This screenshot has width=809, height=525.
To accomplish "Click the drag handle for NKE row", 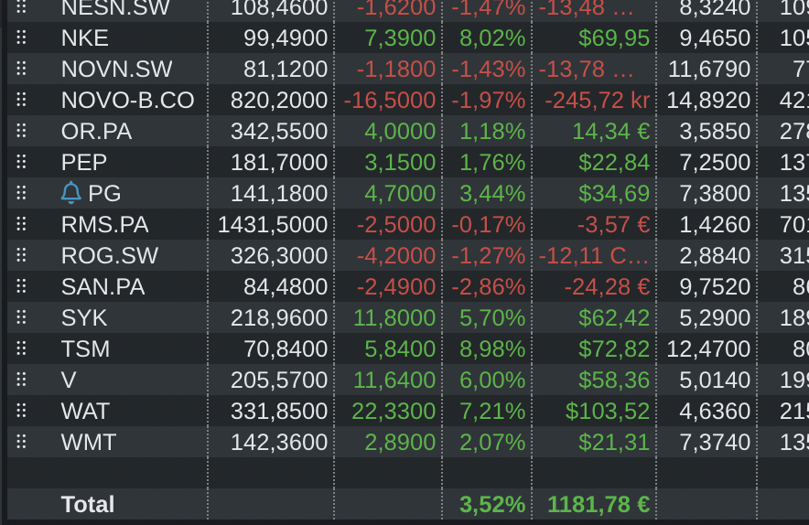I will (21, 37).
